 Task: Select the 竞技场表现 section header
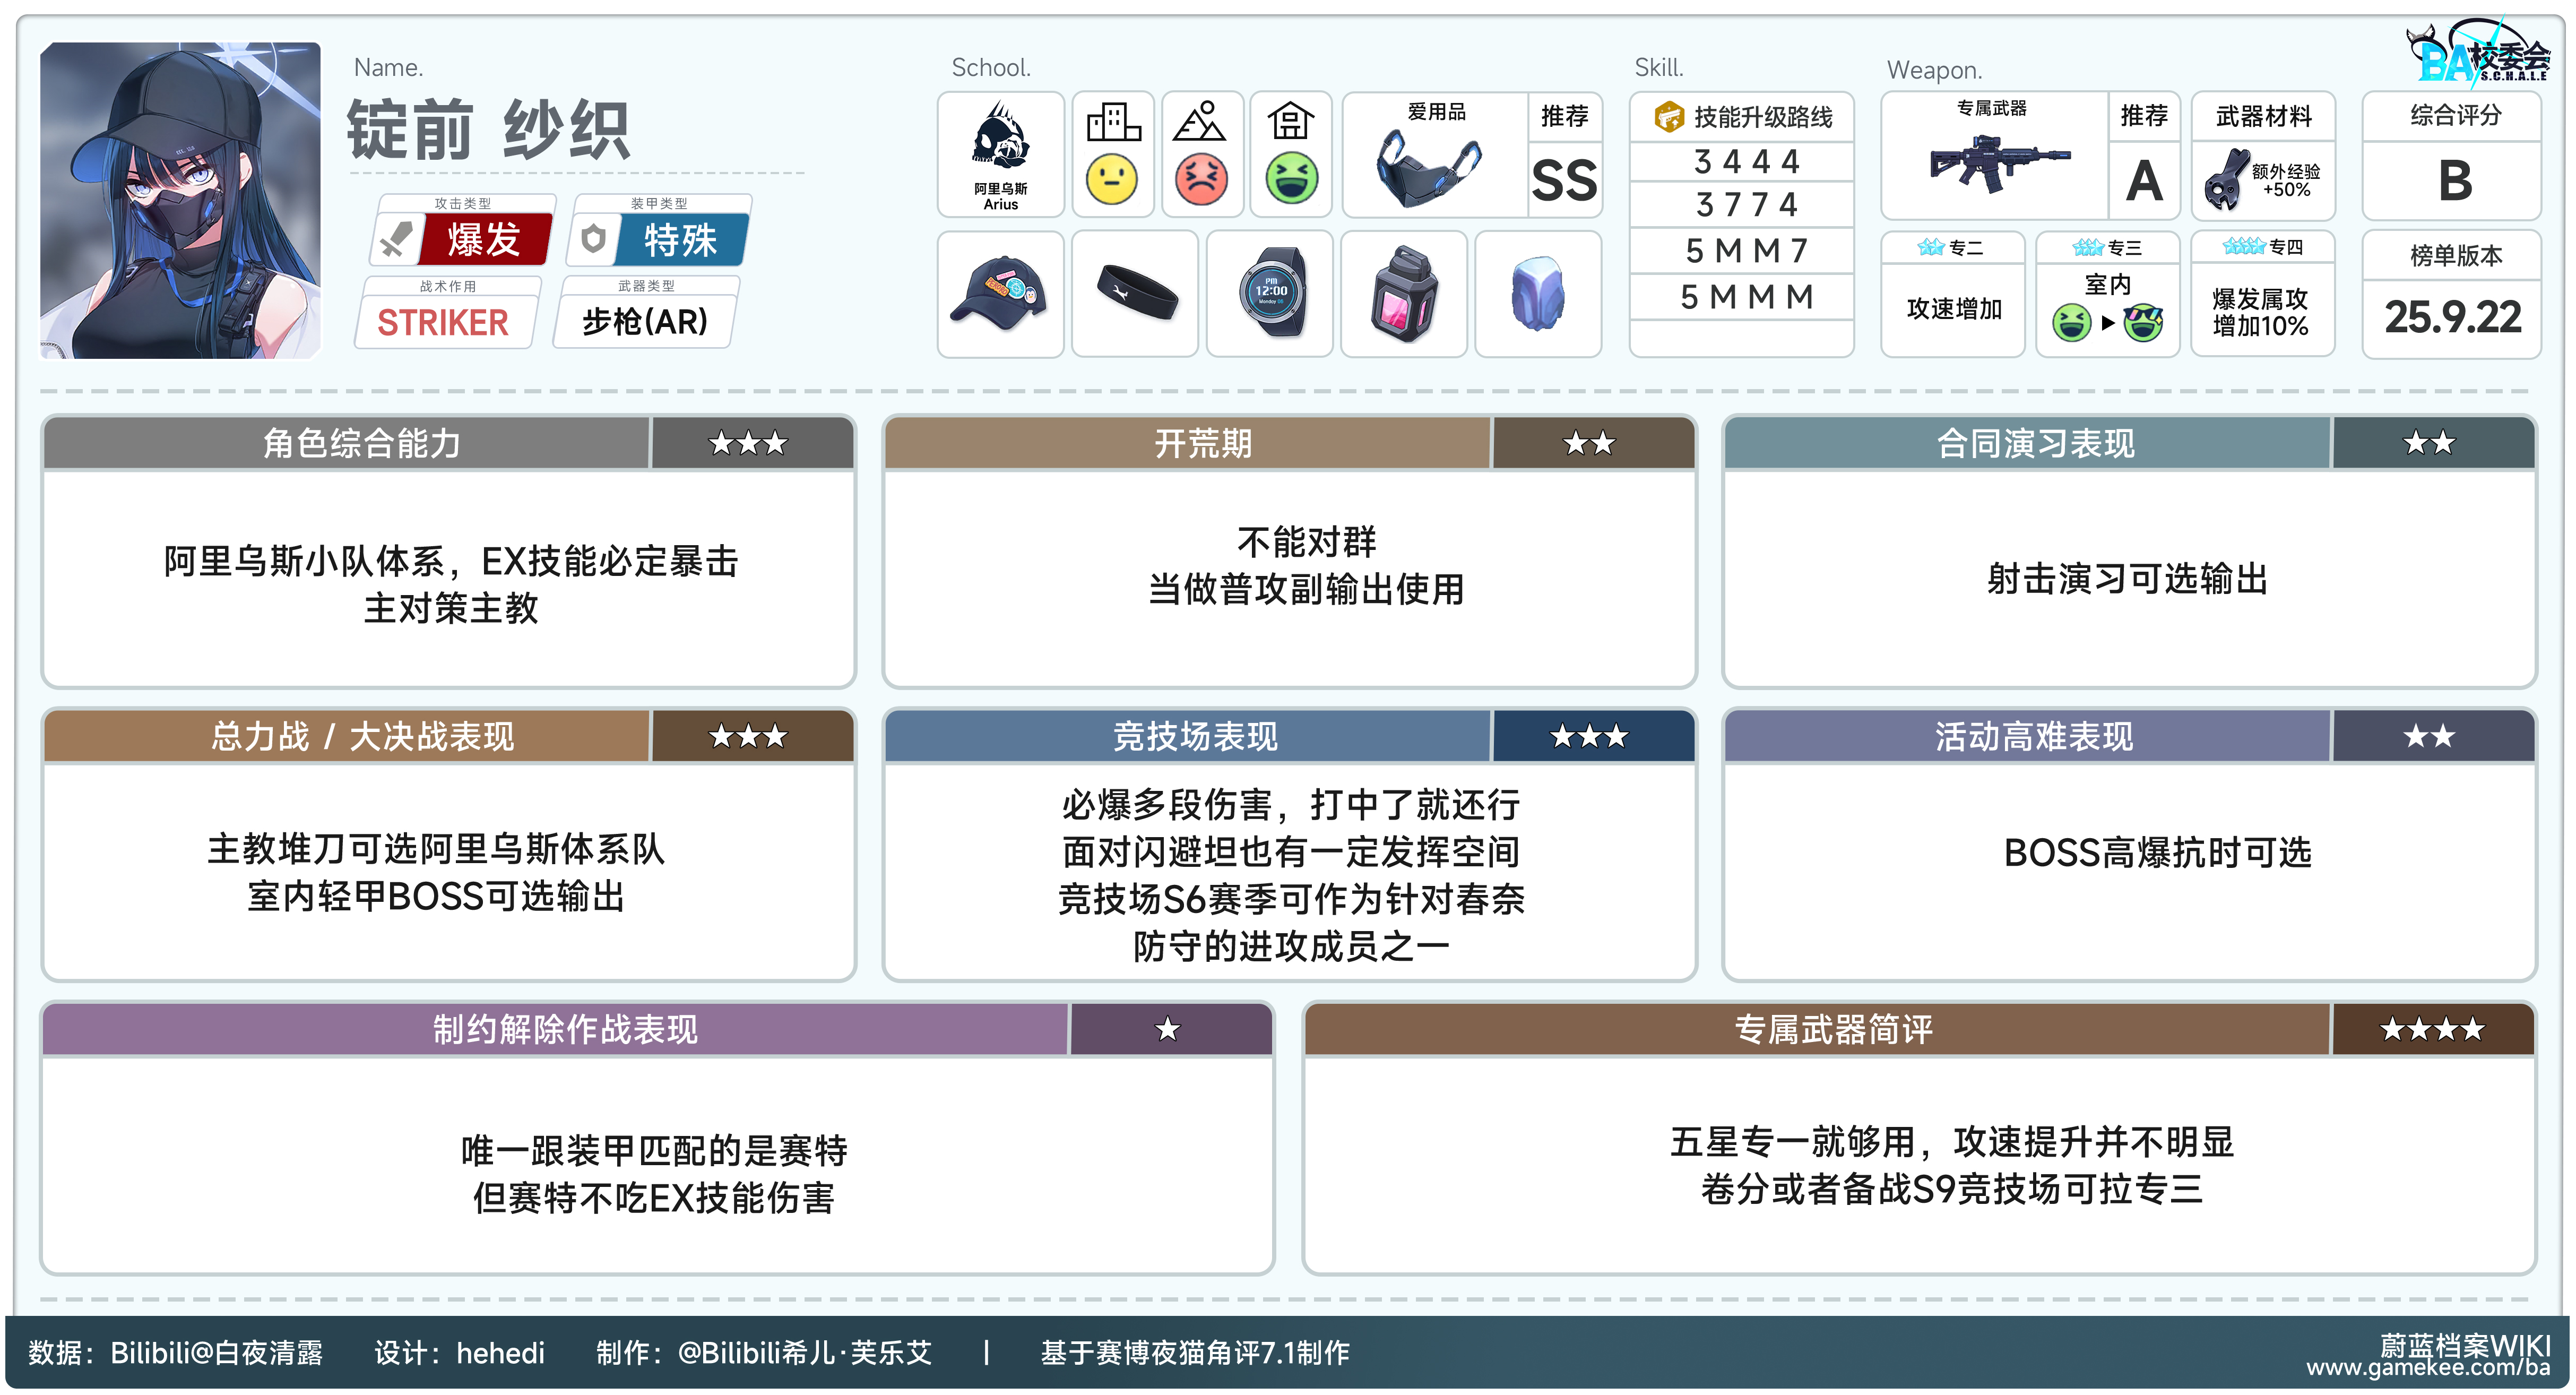point(1194,736)
